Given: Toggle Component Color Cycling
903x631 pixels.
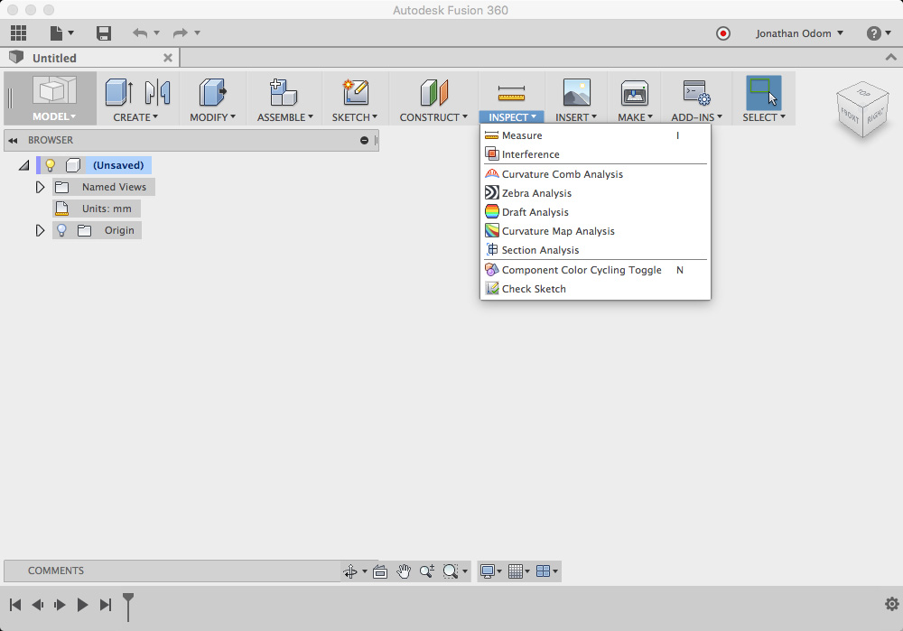Looking at the screenshot, I should [x=595, y=270].
